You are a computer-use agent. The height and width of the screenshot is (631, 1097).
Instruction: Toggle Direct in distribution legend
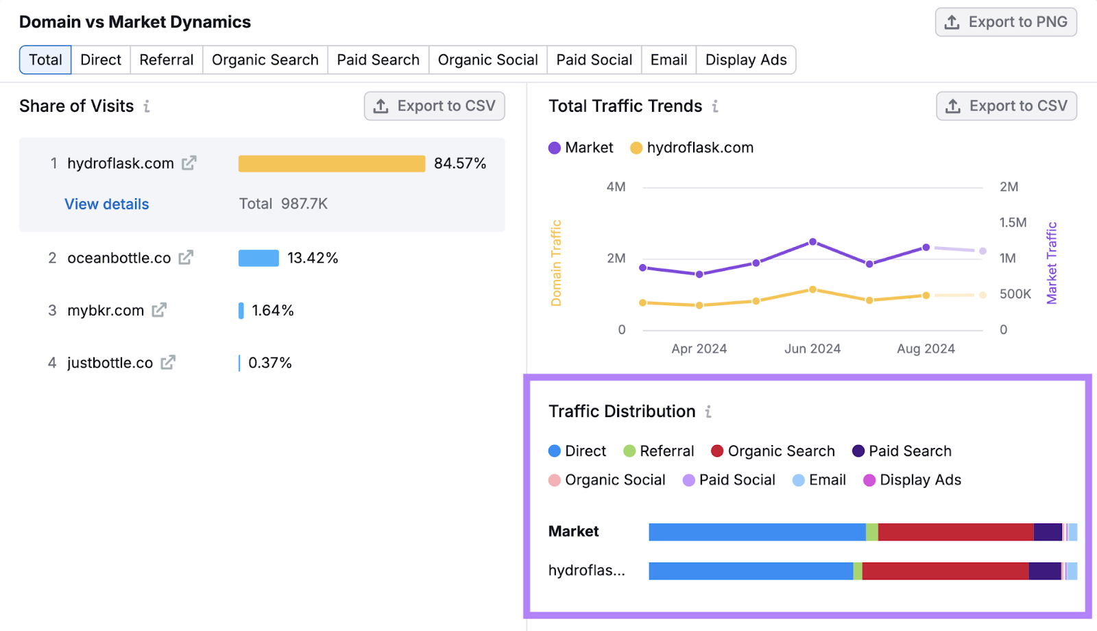click(x=577, y=451)
